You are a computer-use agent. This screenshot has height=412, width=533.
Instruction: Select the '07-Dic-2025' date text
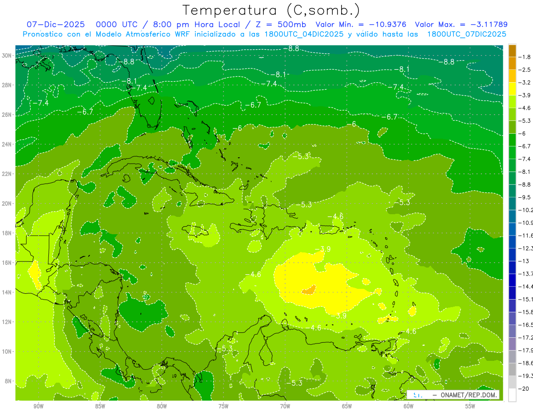point(56,25)
